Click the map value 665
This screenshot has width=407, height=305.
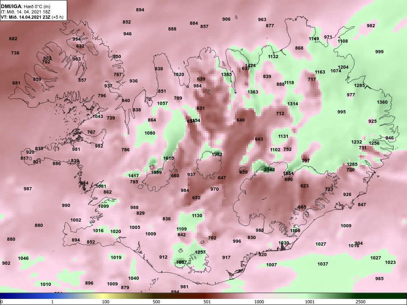tap(302, 207)
